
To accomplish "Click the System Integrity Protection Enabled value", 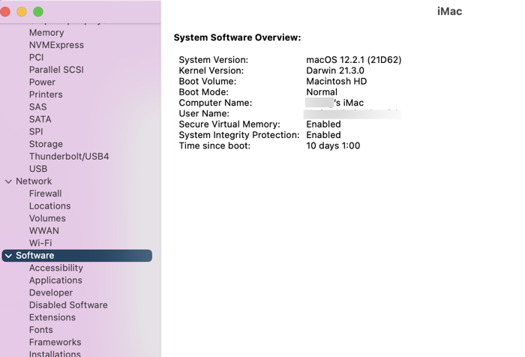I will 323,135.
